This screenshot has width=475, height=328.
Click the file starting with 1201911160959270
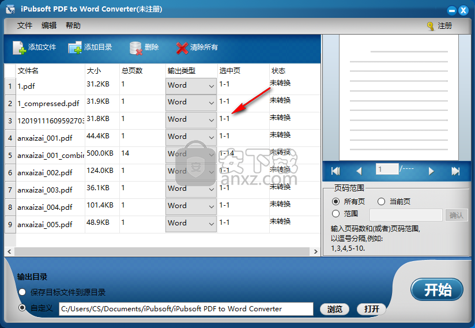click(x=51, y=121)
